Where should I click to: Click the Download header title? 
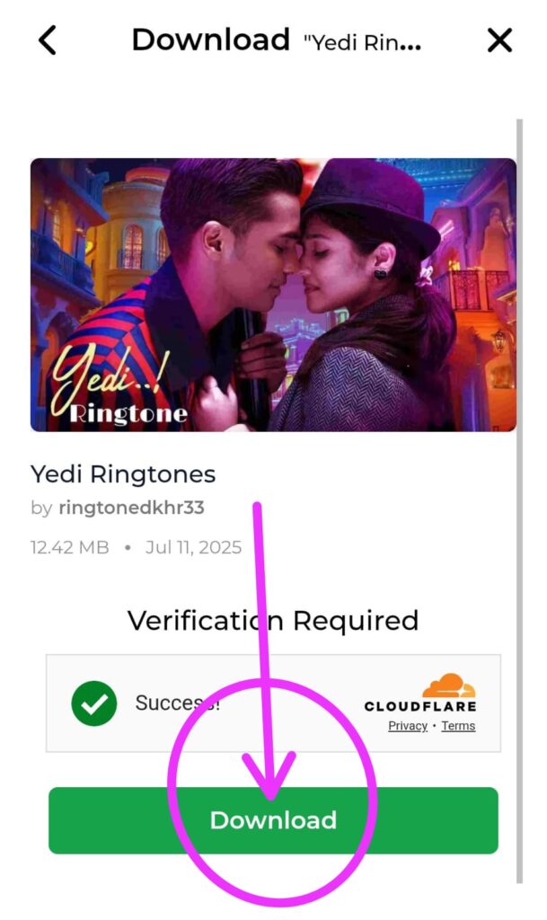[211, 40]
